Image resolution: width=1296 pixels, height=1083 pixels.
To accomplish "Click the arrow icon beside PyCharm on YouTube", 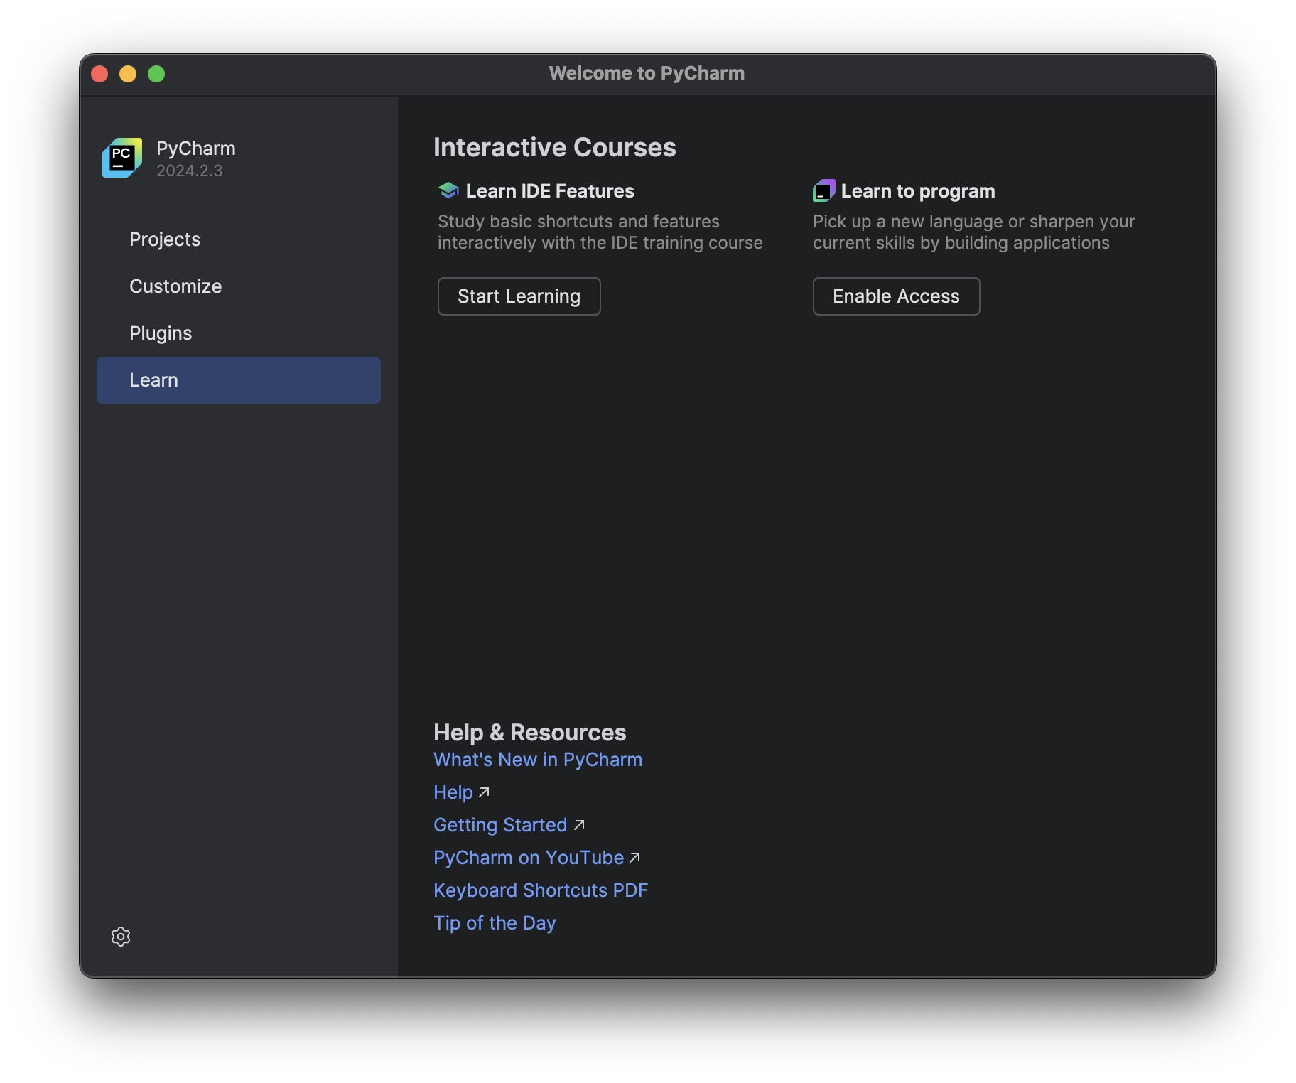I will (x=634, y=857).
